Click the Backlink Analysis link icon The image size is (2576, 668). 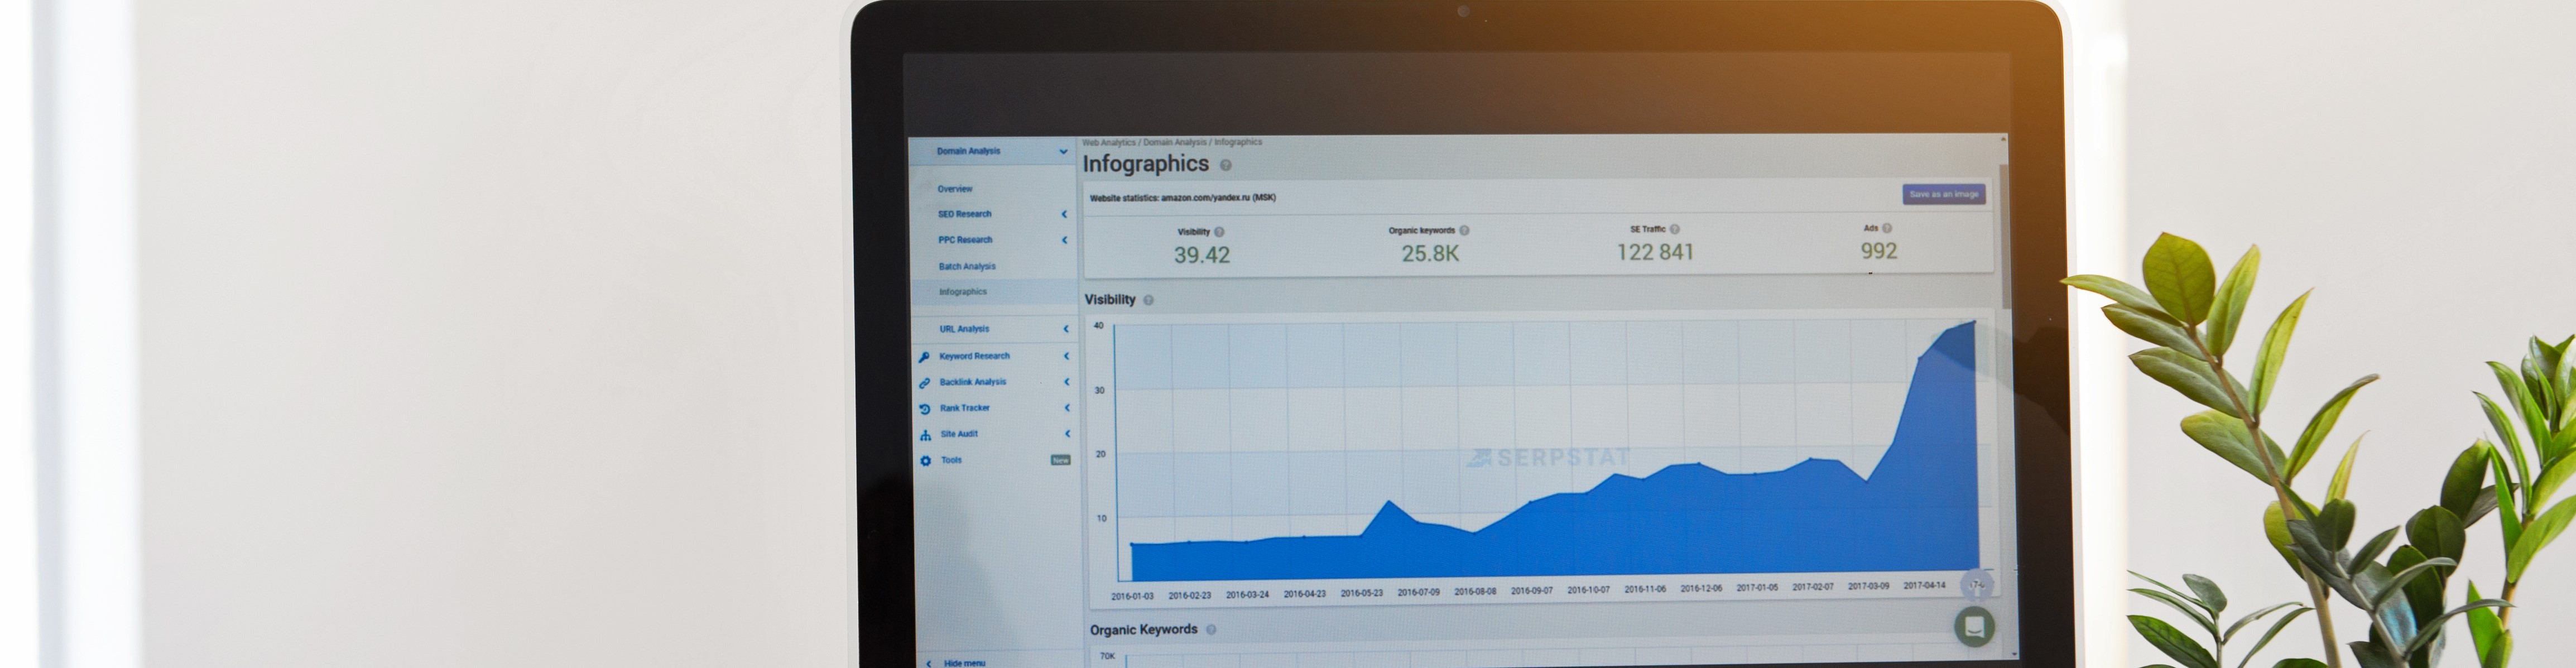pos(925,383)
